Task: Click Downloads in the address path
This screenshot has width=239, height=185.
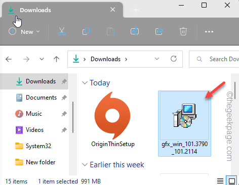Action: 105,59
